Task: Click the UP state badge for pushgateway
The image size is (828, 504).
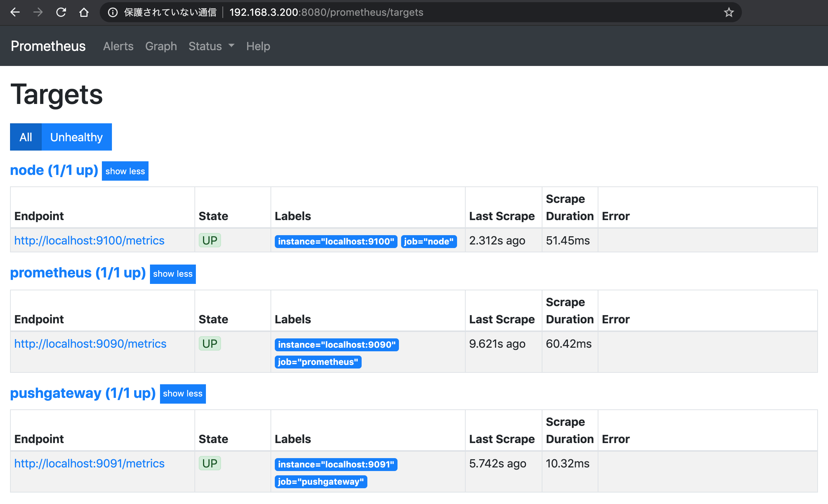Action: (210, 463)
